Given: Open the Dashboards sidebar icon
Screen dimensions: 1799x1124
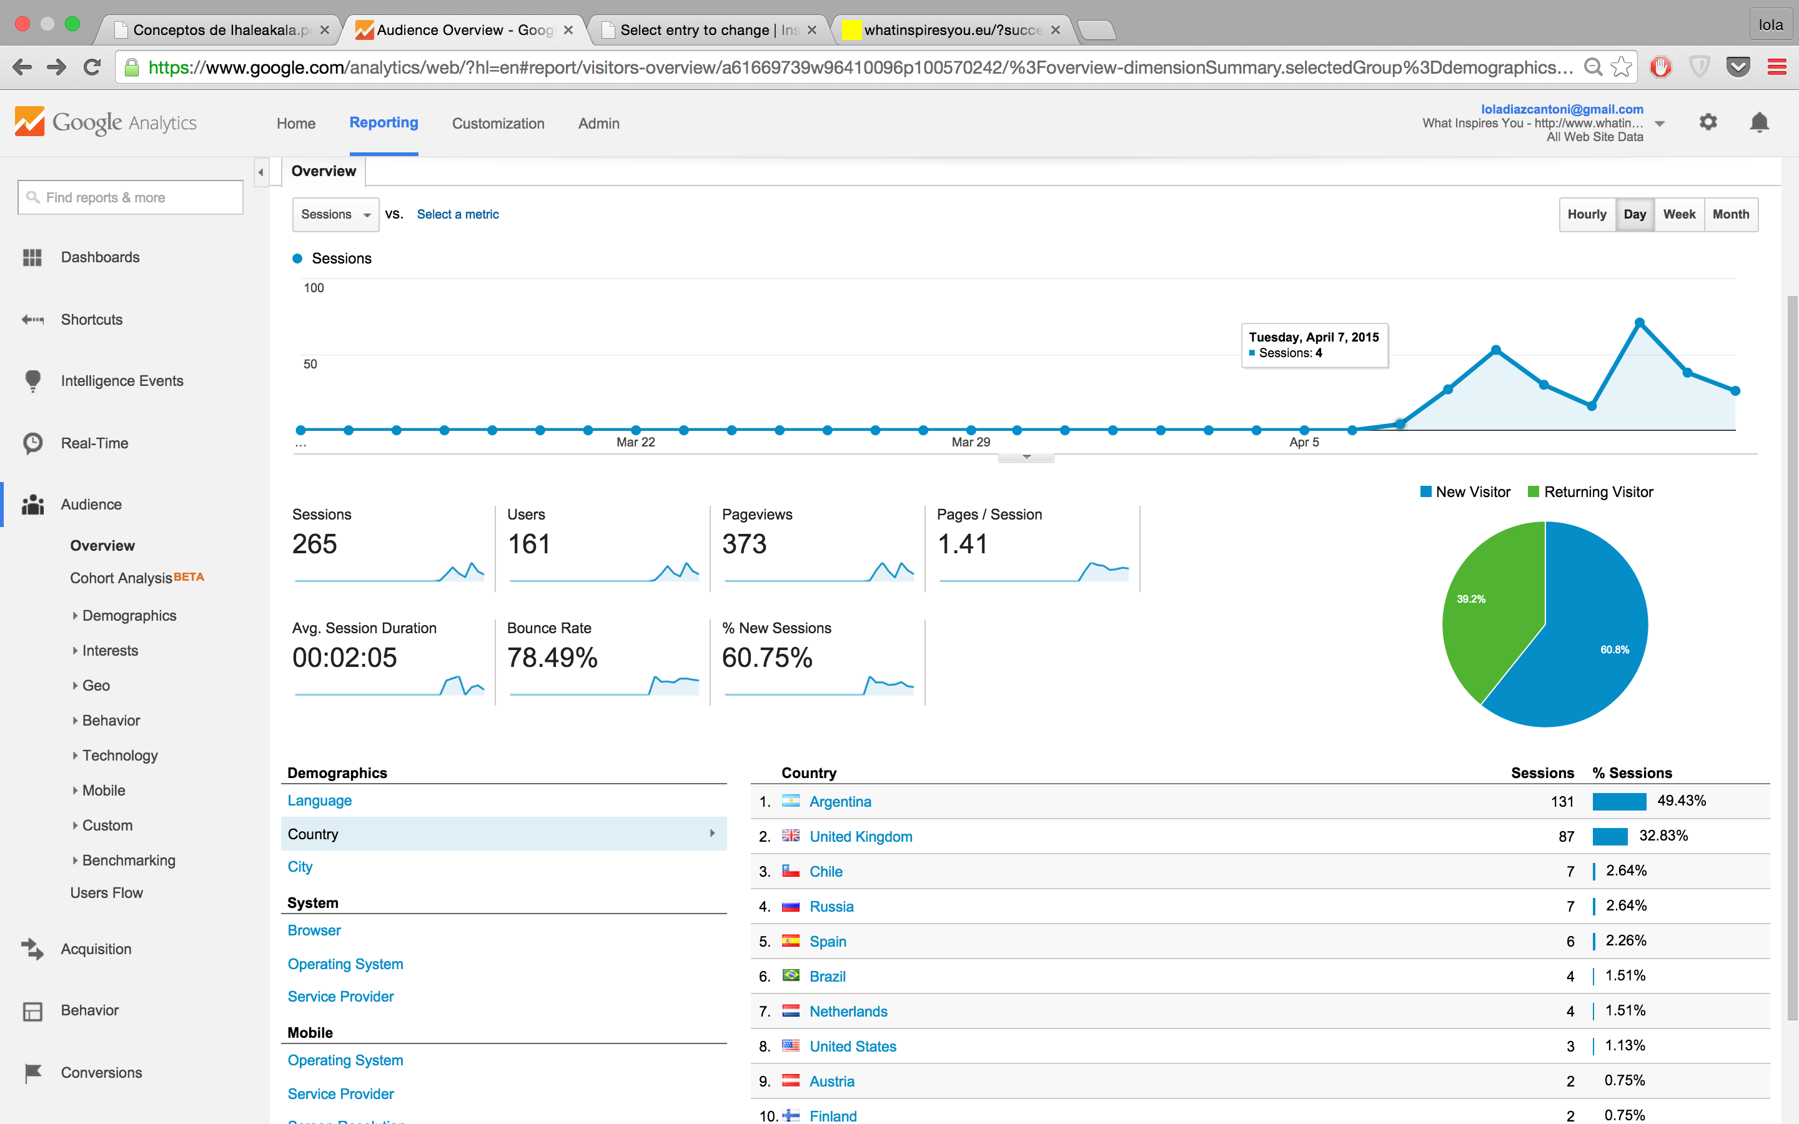Looking at the screenshot, I should tap(32, 257).
